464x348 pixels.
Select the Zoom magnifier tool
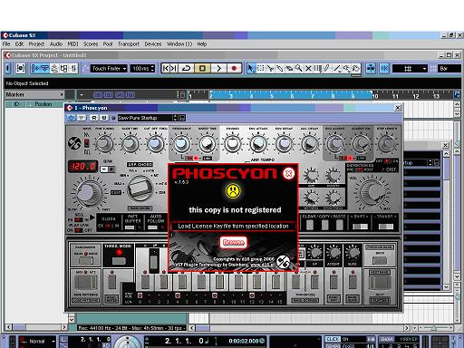click(x=299, y=69)
